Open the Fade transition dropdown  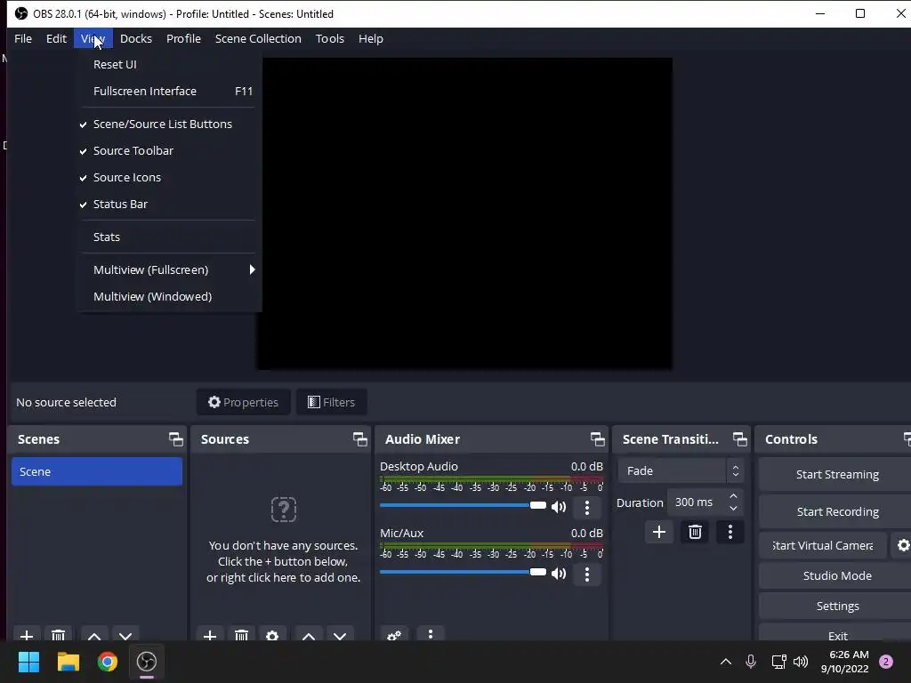click(681, 471)
